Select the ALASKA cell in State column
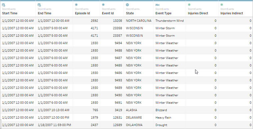 [139, 110]
